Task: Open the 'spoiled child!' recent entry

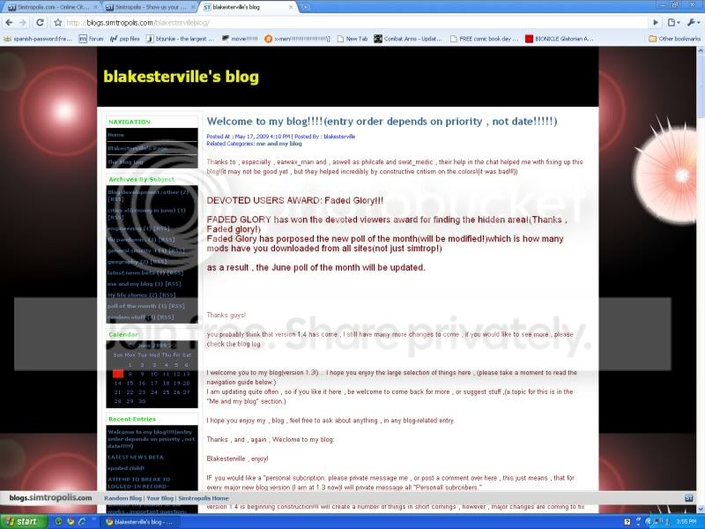Action: click(125, 468)
